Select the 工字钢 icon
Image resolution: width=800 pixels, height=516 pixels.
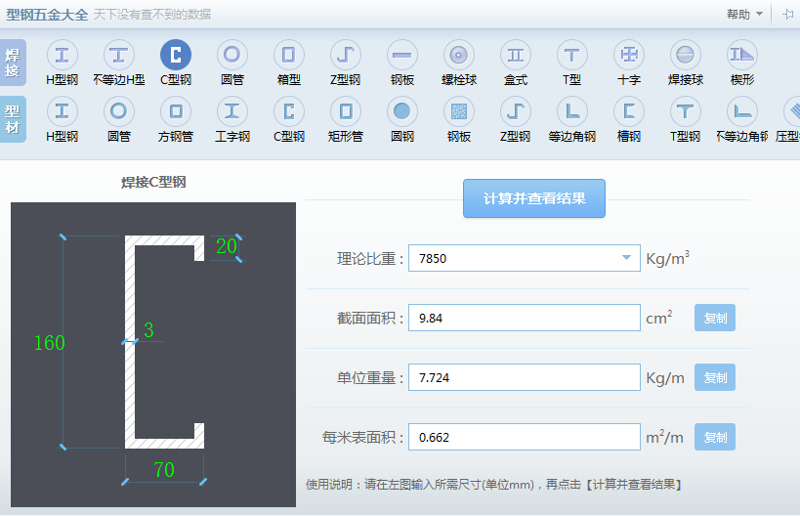[232, 111]
